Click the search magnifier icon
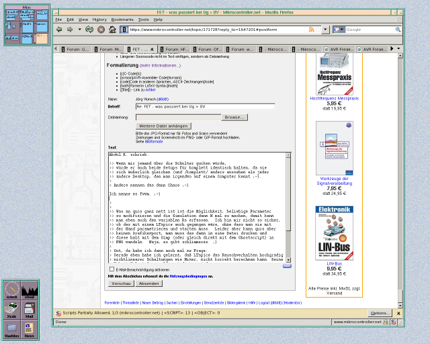The height and width of the screenshot is (344, 430). click(x=398, y=30)
